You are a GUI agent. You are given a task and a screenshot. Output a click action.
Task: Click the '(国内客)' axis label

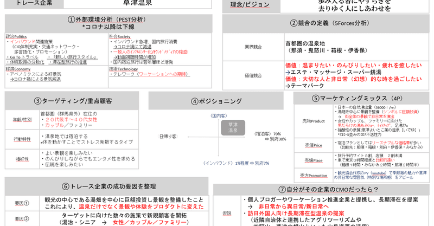(x=219, y=115)
